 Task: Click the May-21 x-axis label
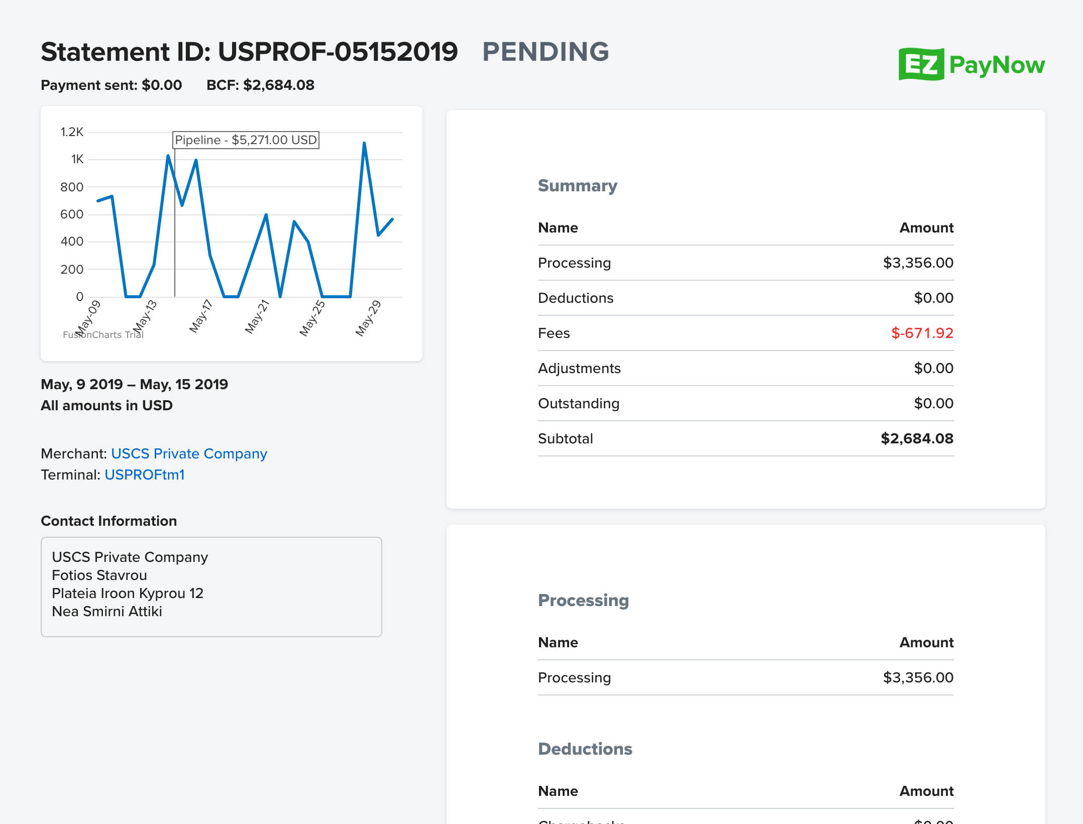pos(257,316)
